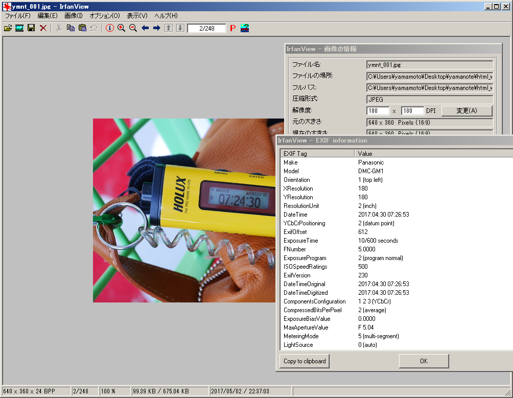
Task: Select the Orientation row label
Action: [x=297, y=180]
